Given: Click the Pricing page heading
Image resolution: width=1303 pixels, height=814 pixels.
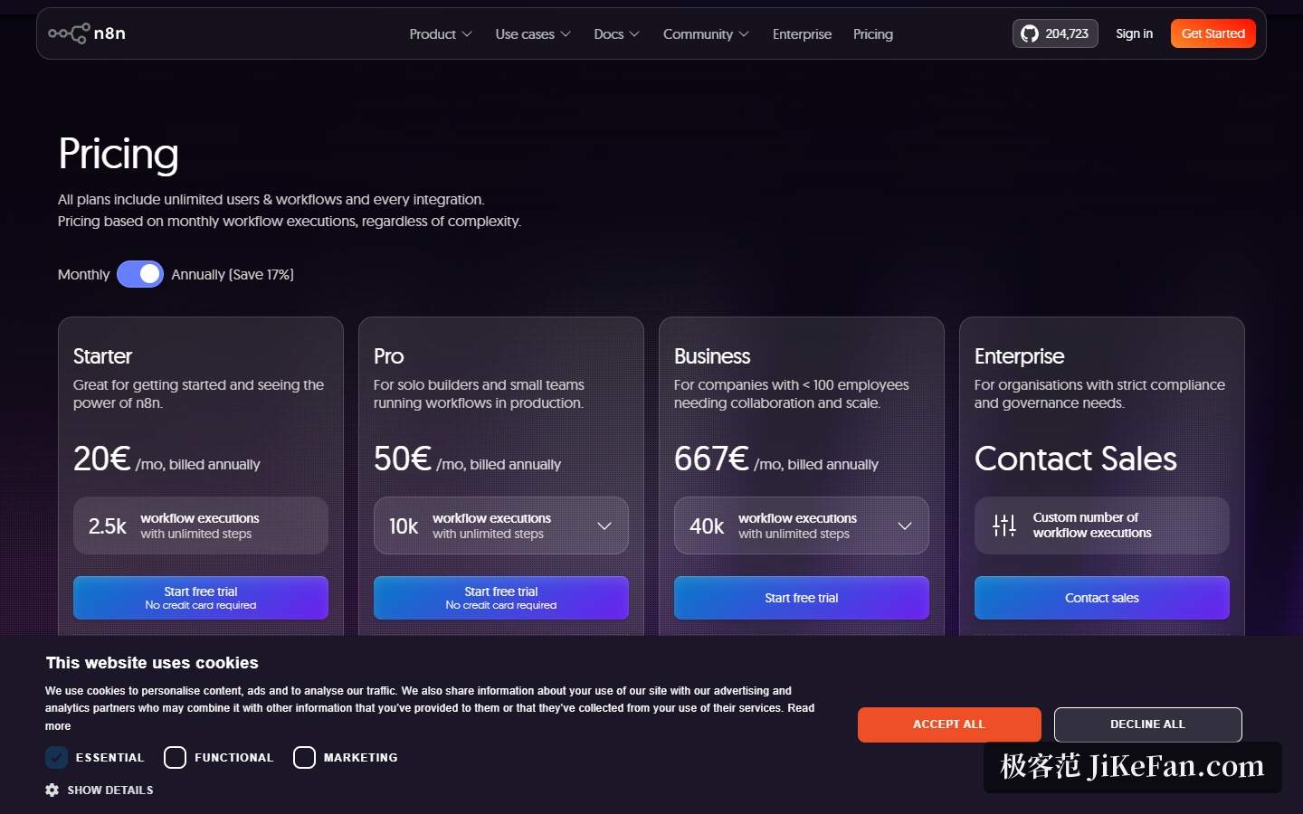Looking at the screenshot, I should click(x=119, y=154).
